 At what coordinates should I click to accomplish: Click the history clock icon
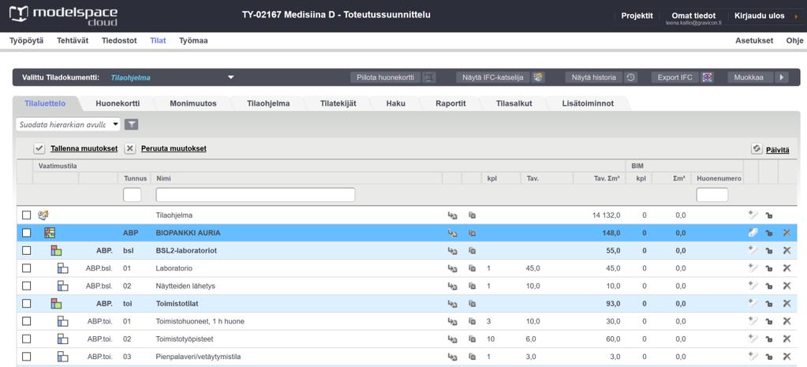[x=630, y=77]
